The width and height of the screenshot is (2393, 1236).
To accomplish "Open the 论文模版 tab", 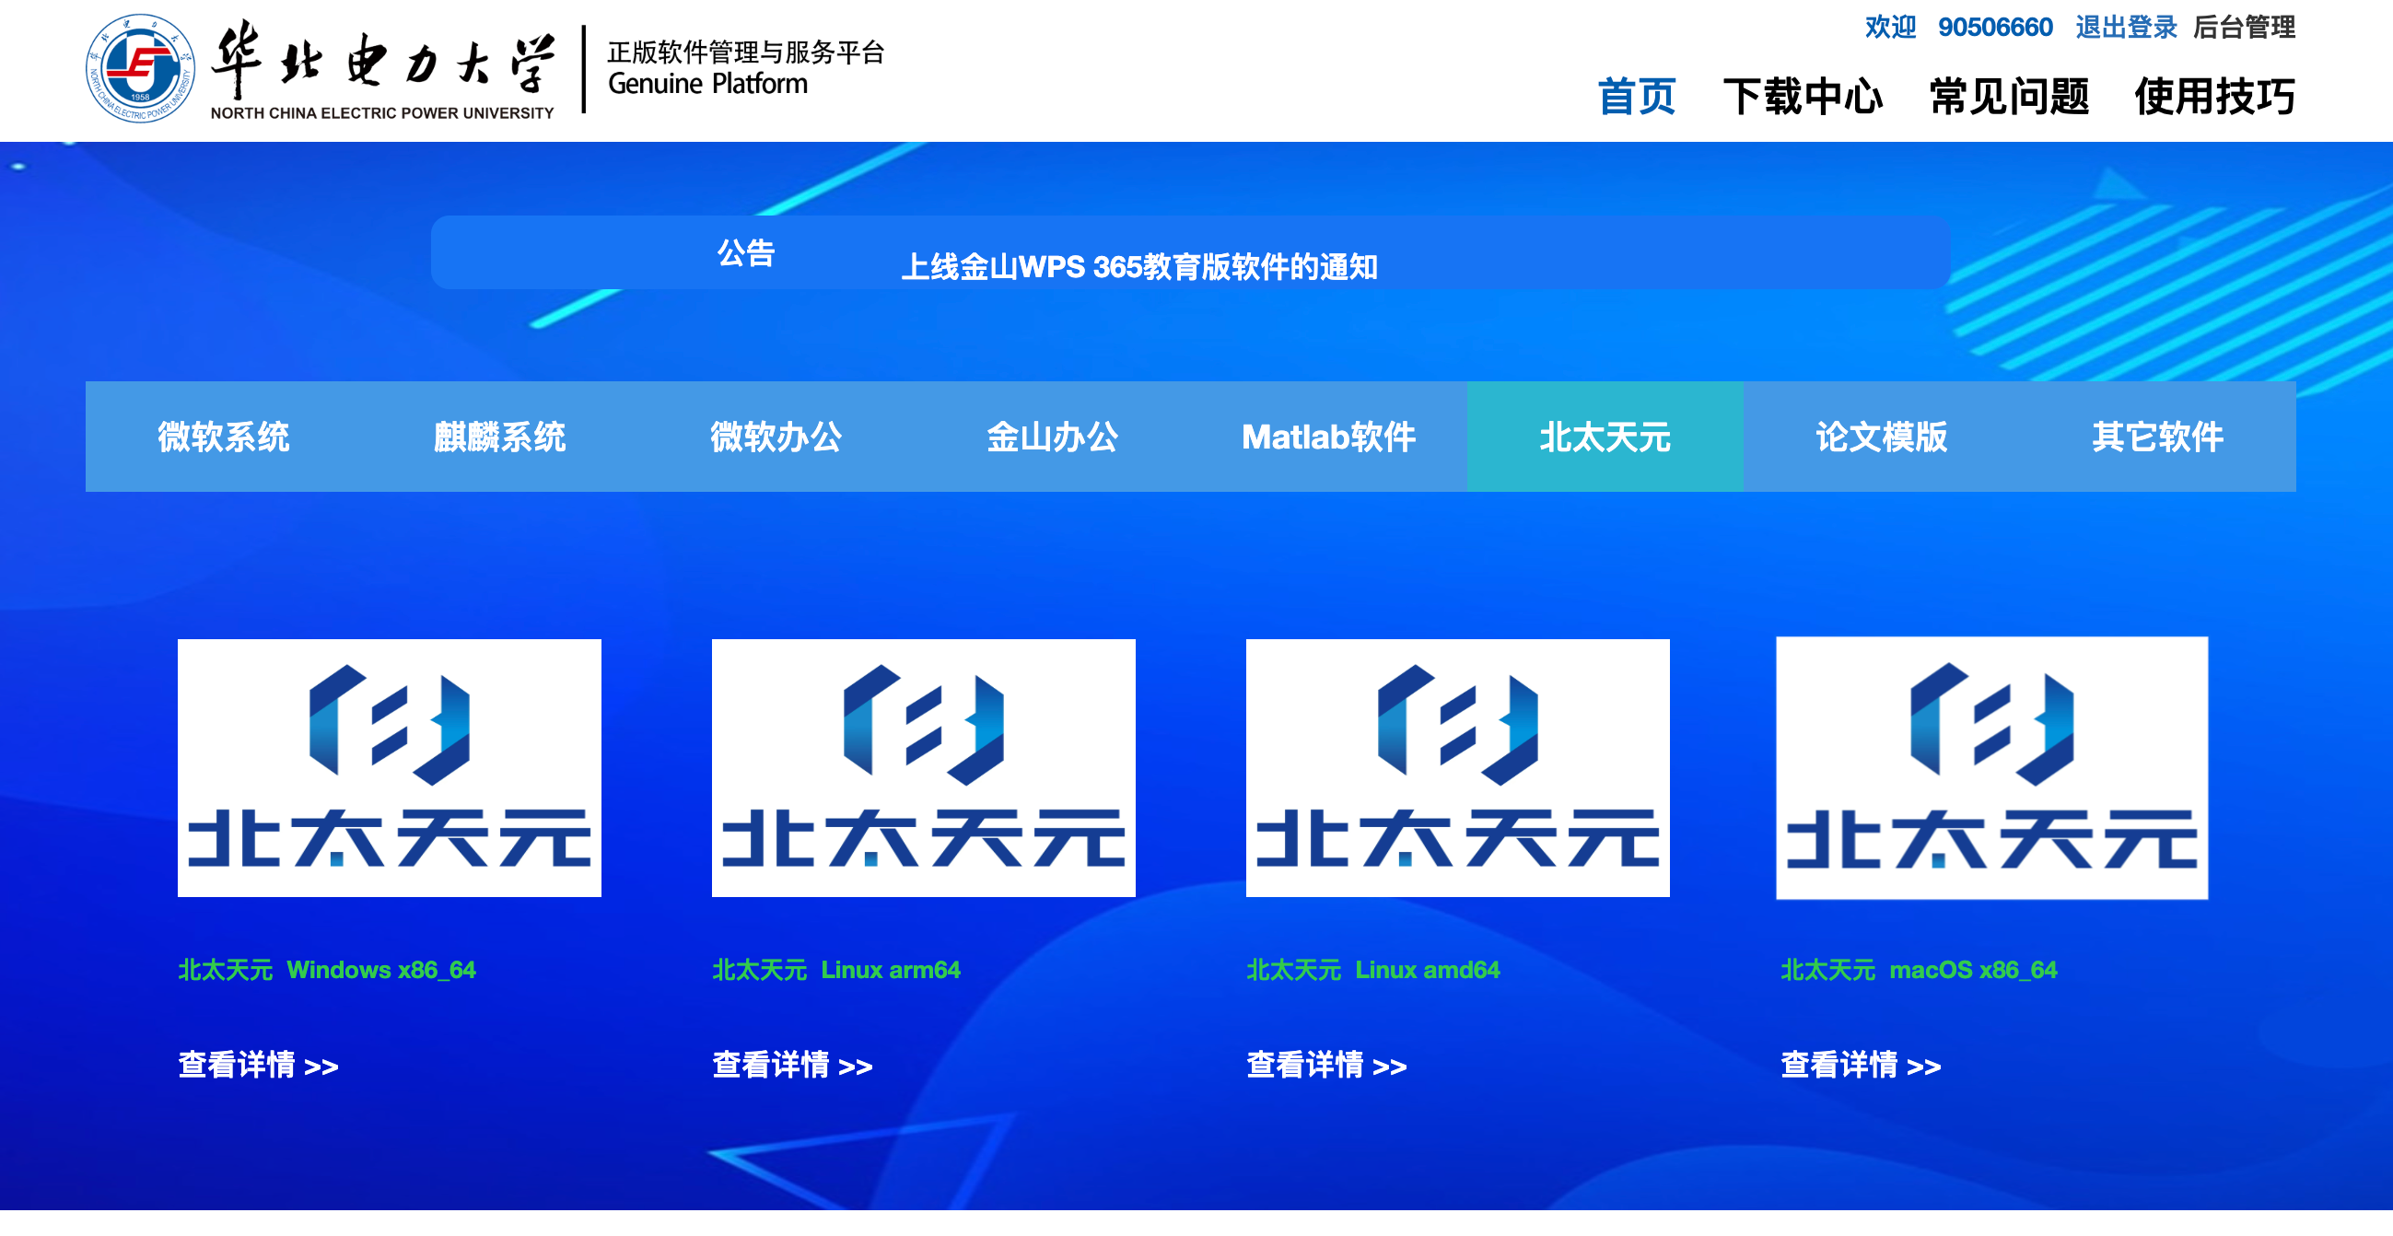I will click(1881, 437).
